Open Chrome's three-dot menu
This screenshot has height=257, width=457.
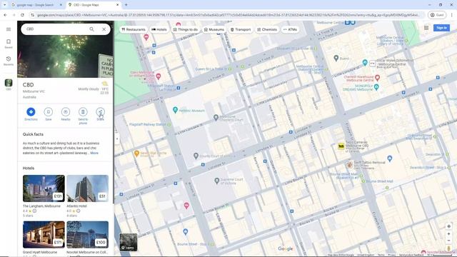pyautogui.click(x=452, y=15)
